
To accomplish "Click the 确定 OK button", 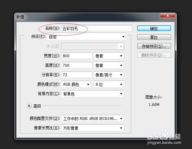I will tap(154, 28).
